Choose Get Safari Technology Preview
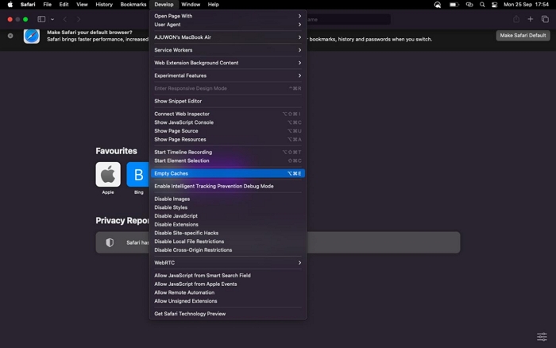The width and height of the screenshot is (556, 348). [228, 314]
